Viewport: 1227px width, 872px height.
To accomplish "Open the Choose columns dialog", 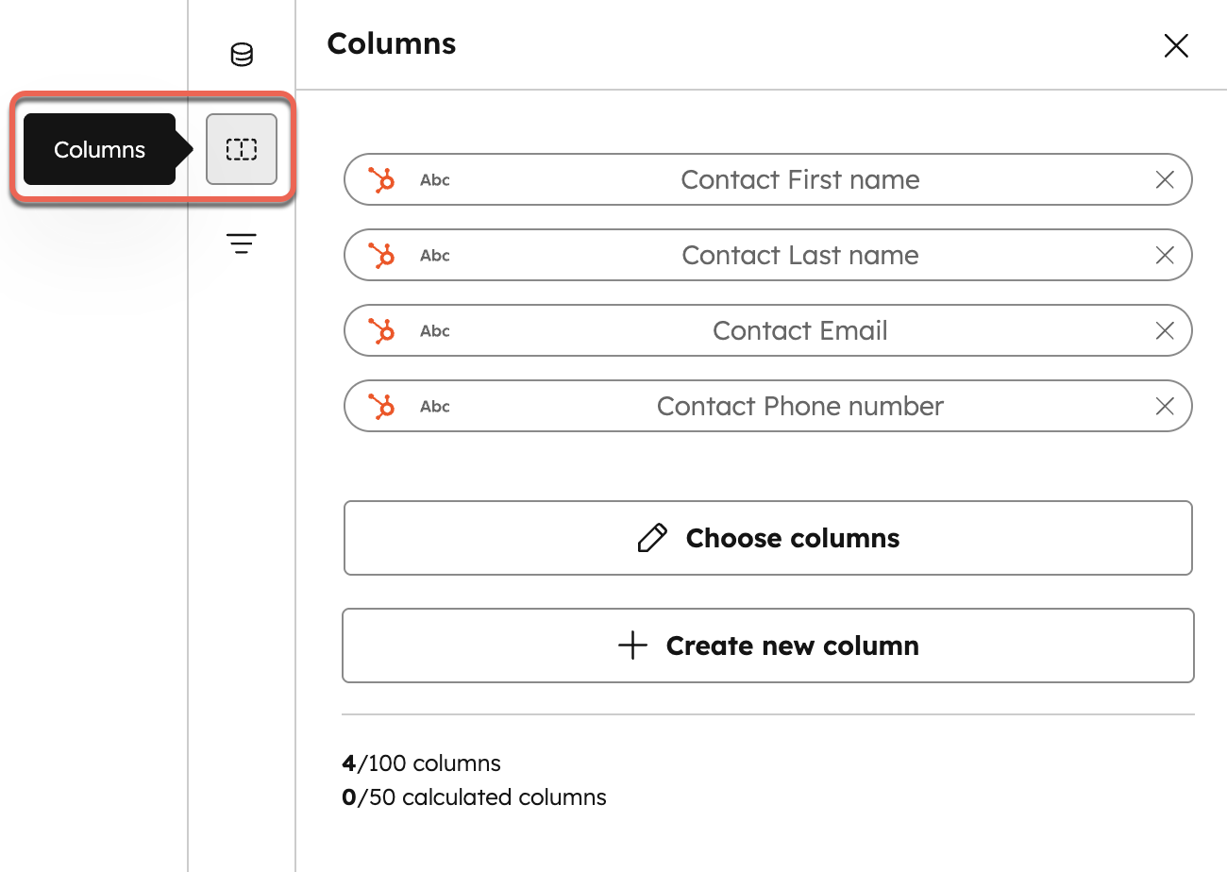I will coord(767,538).
